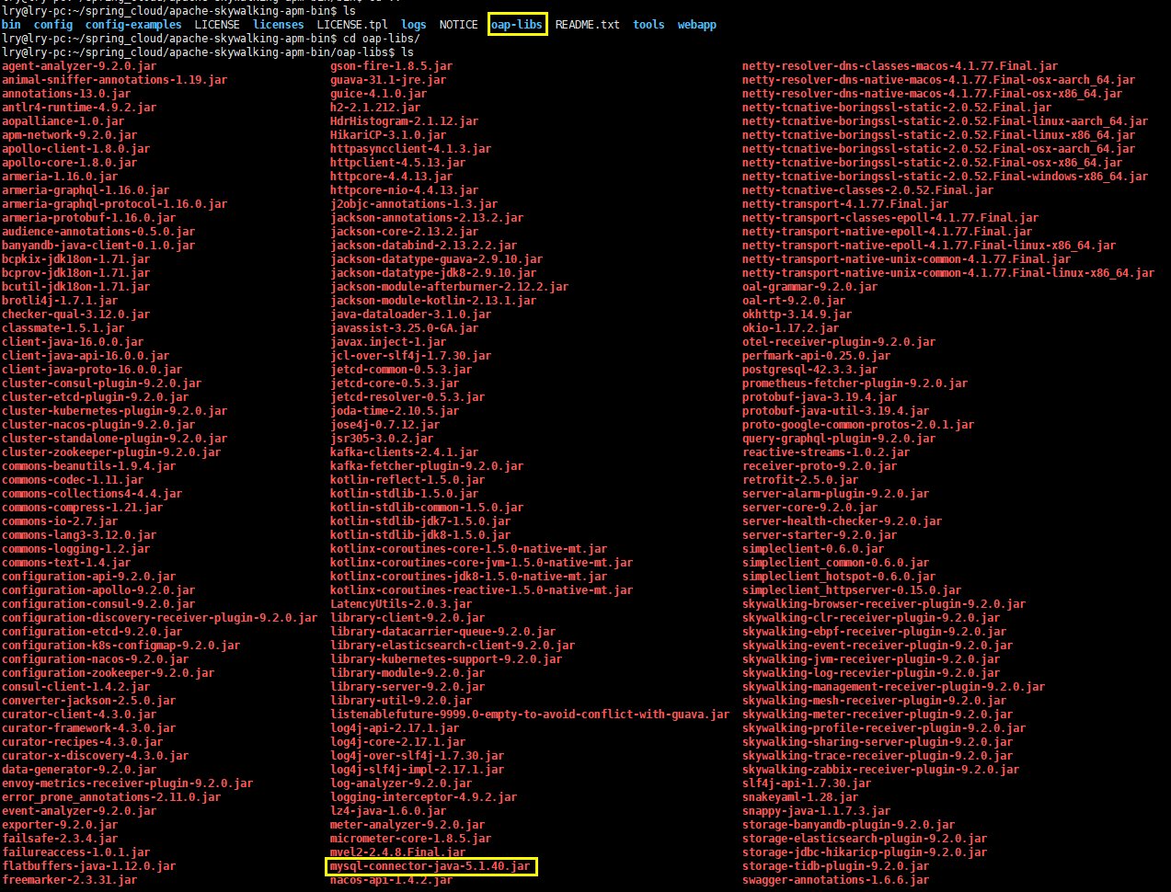Image resolution: width=1171 pixels, height=892 pixels.
Task: Click cluster-zookeeper-plugin-9.2.0.jar
Action: 111,452
